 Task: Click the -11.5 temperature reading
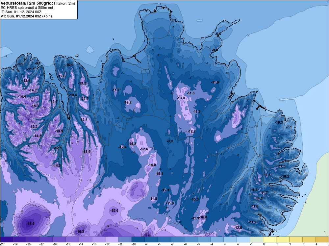pos(259,199)
